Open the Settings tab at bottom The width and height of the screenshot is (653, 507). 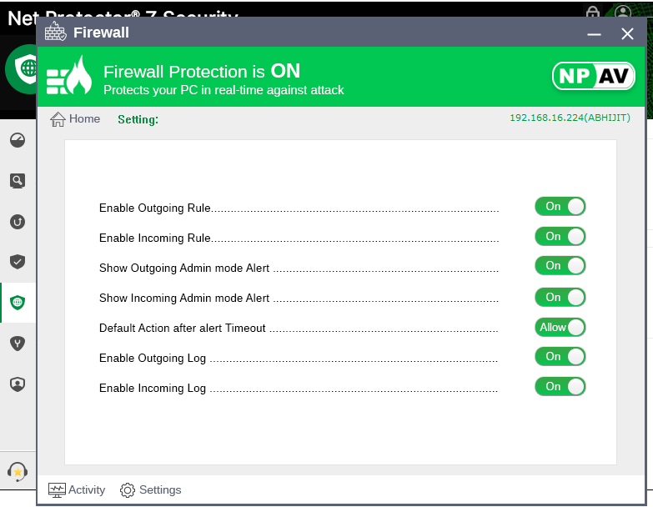tap(151, 490)
